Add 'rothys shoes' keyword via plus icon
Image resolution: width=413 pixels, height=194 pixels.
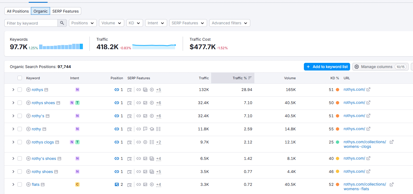click(x=28, y=103)
